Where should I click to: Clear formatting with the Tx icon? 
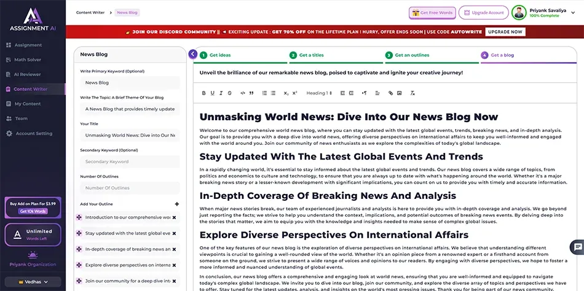[x=412, y=93]
